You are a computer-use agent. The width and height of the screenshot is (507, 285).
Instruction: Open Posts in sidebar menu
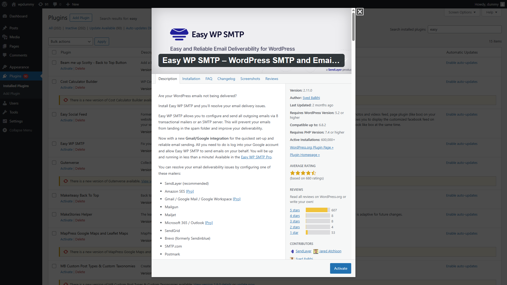(x=21, y=28)
